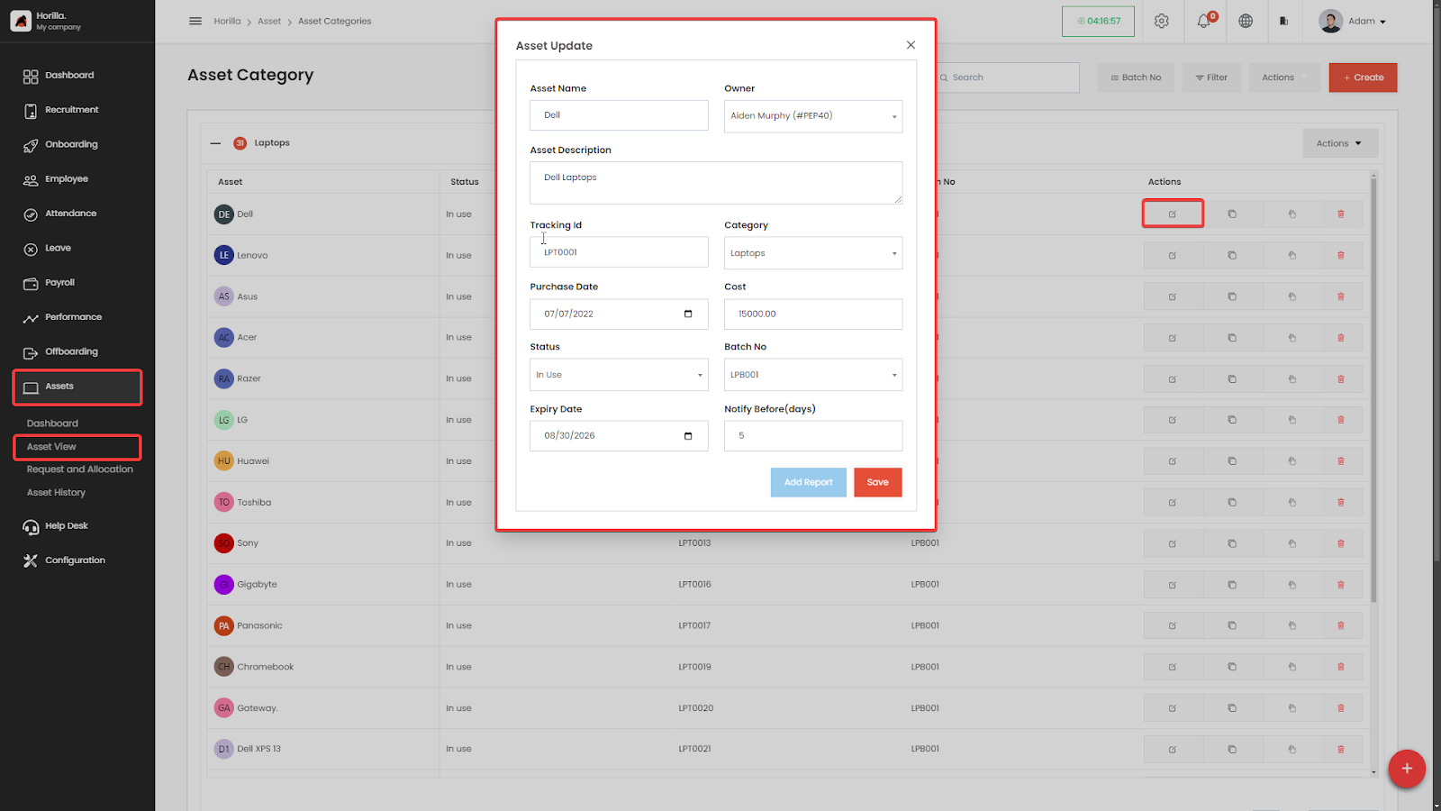Screen dimensions: 1441x811
Task: Open the Laptops group Actions dropdown
Action: pos(1340,143)
